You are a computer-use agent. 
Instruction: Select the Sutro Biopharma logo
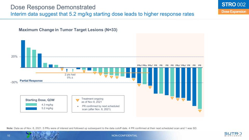click(233, 134)
